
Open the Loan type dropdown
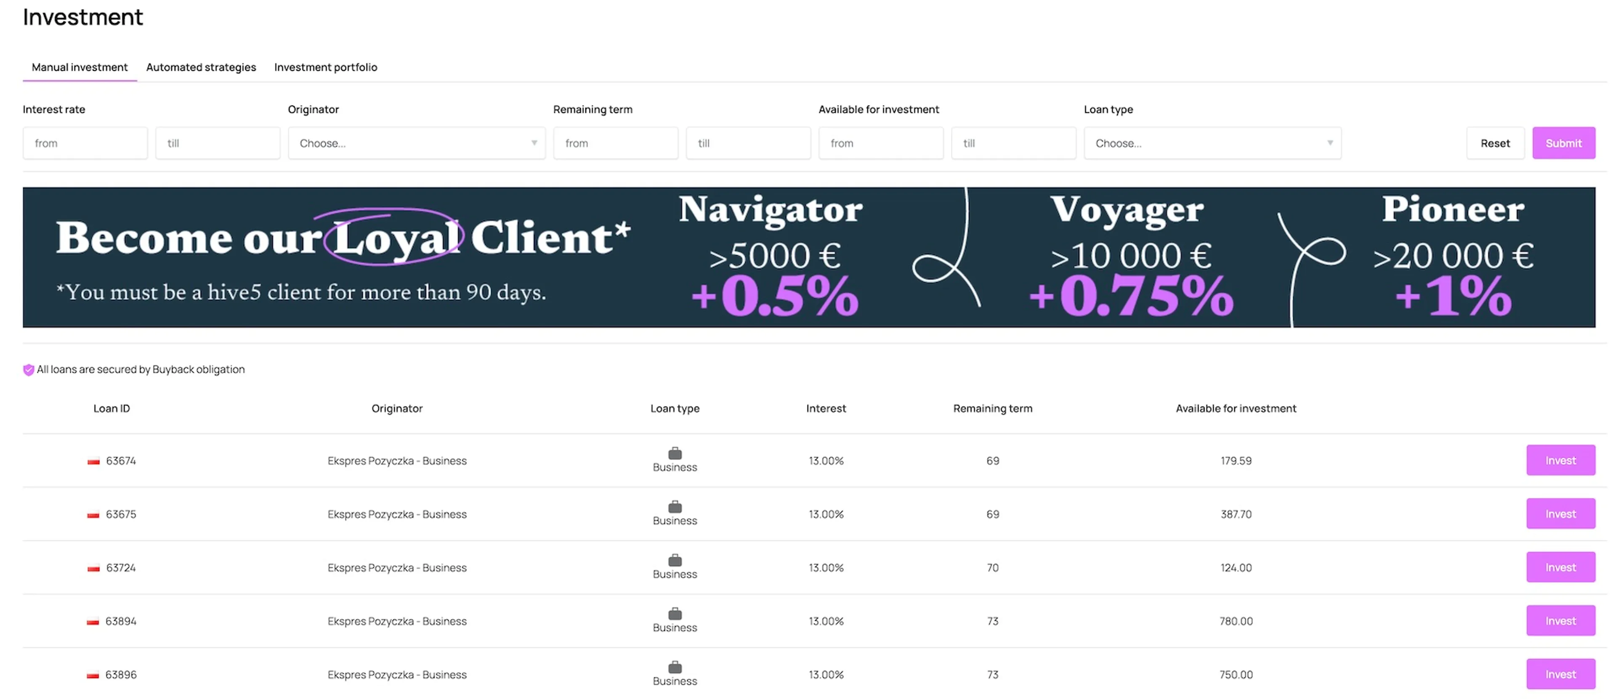[1212, 143]
